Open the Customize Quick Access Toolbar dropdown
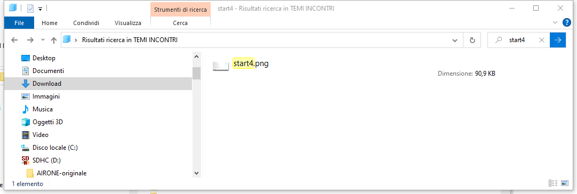The height and width of the screenshot is (194, 577). coord(40,8)
